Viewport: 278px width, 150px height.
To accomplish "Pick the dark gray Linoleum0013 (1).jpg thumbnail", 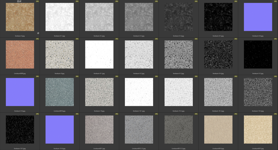I will (x=179, y=130).
